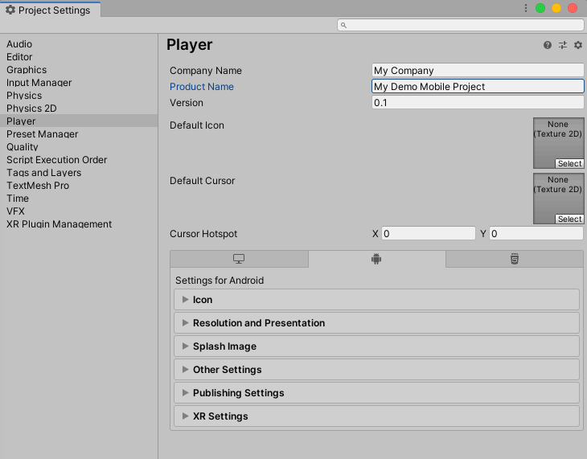Viewport: 587px width, 459px height.
Task: Click the search field magnifier icon
Action: click(344, 26)
